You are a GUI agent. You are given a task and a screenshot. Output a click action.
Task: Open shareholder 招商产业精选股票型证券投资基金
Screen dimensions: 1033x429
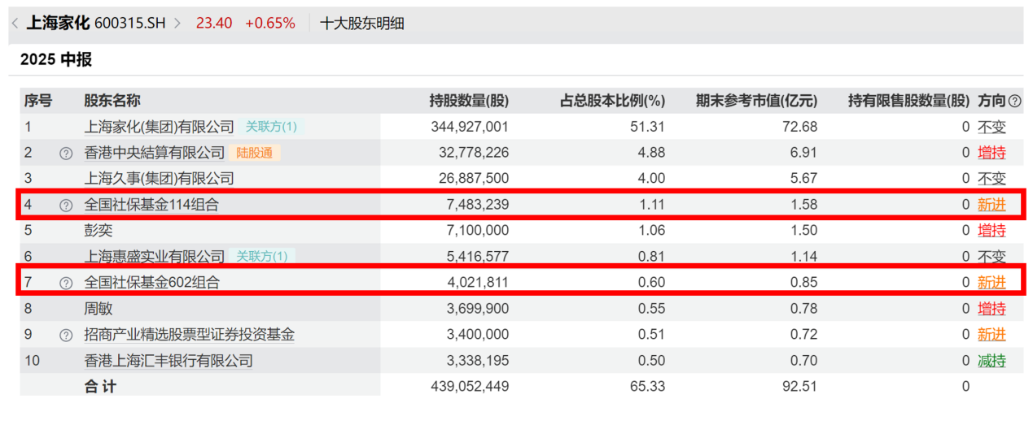[190, 335]
